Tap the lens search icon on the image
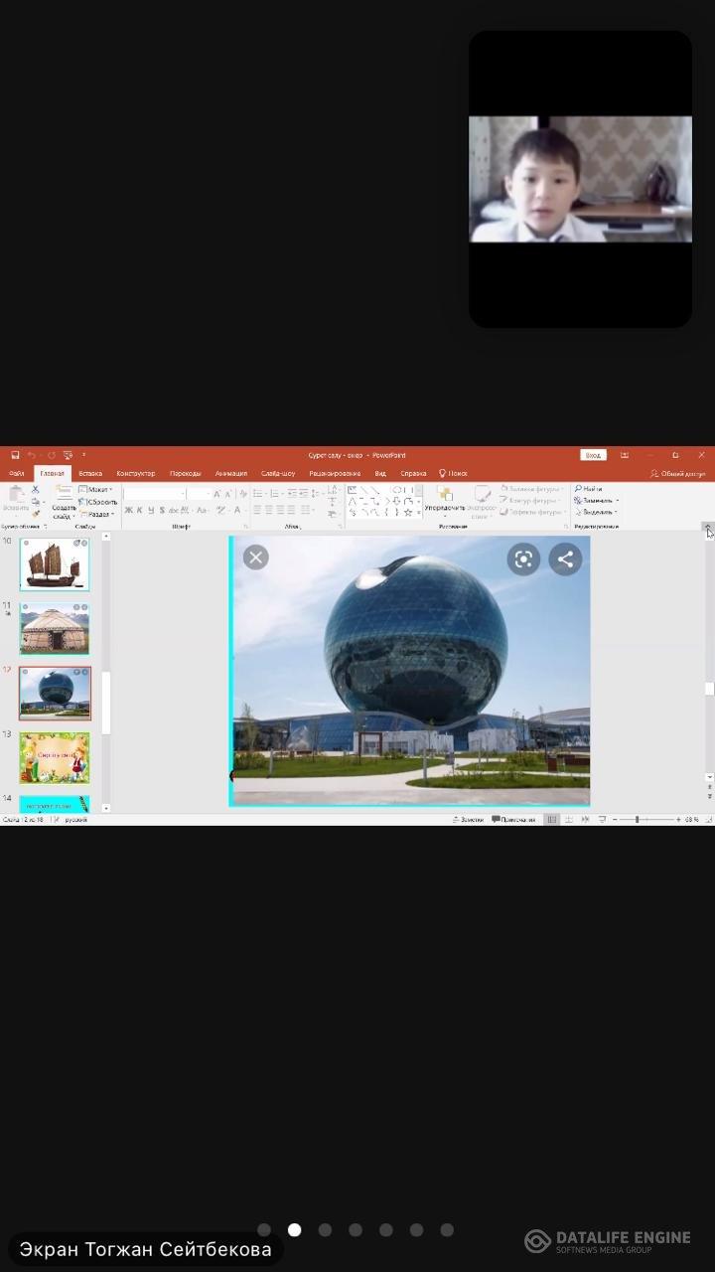 click(x=523, y=559)
